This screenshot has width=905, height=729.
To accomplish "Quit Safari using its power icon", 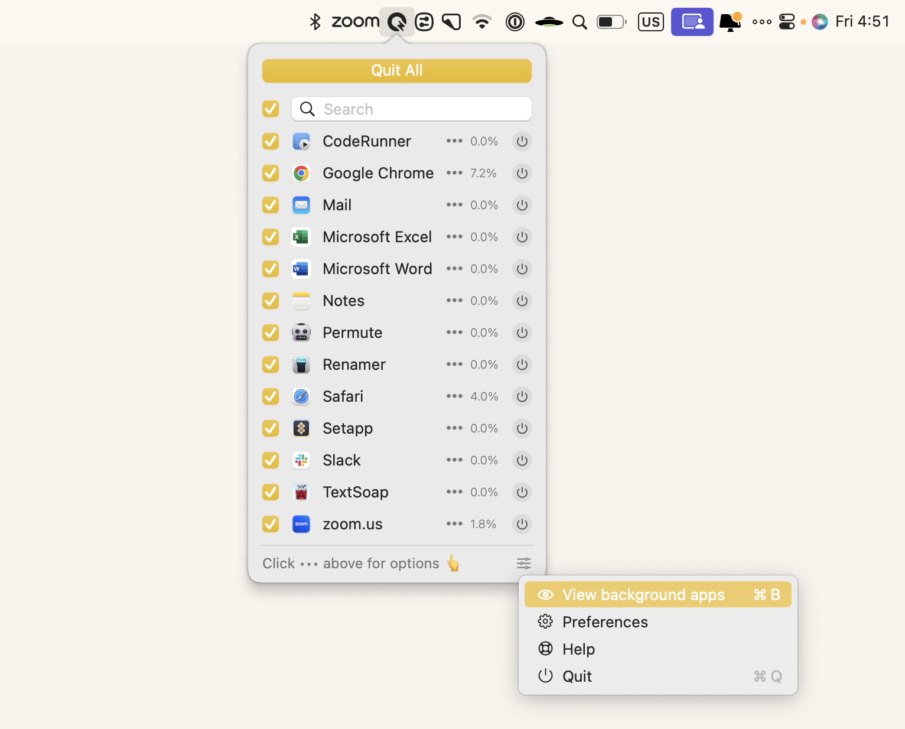I will pyautogui.click(x=522, y=397).
